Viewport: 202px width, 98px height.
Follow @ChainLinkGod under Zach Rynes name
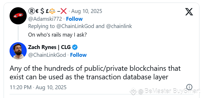click(78, 55)
